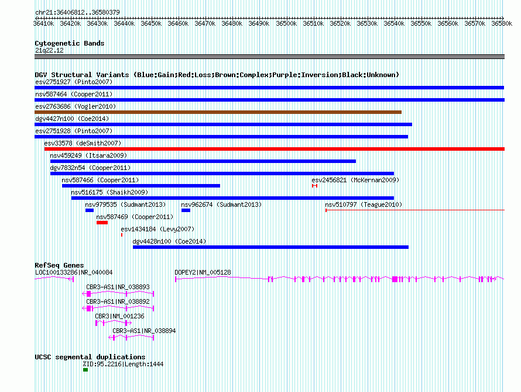Select the nsv587464 (Cooper2011) variant bar
Image resolution: width=521 pixels, height=392 pixels.
click(269, 100)
